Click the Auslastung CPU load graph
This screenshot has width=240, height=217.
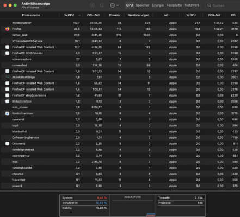click(133, 208)
